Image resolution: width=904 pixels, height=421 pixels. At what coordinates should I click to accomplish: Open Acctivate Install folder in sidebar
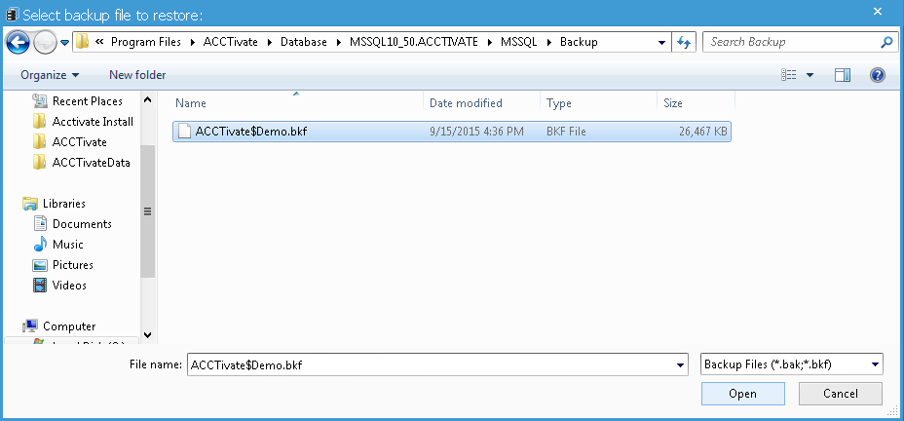[93, 122]
